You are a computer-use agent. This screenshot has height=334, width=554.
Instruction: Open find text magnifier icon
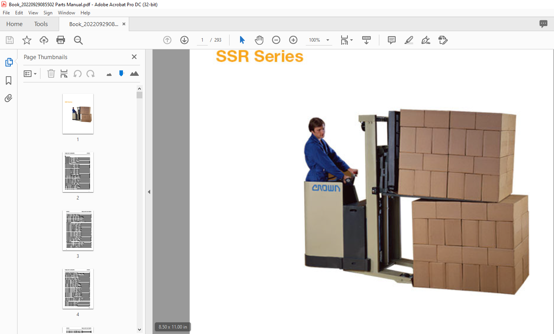tap(78, 40)
